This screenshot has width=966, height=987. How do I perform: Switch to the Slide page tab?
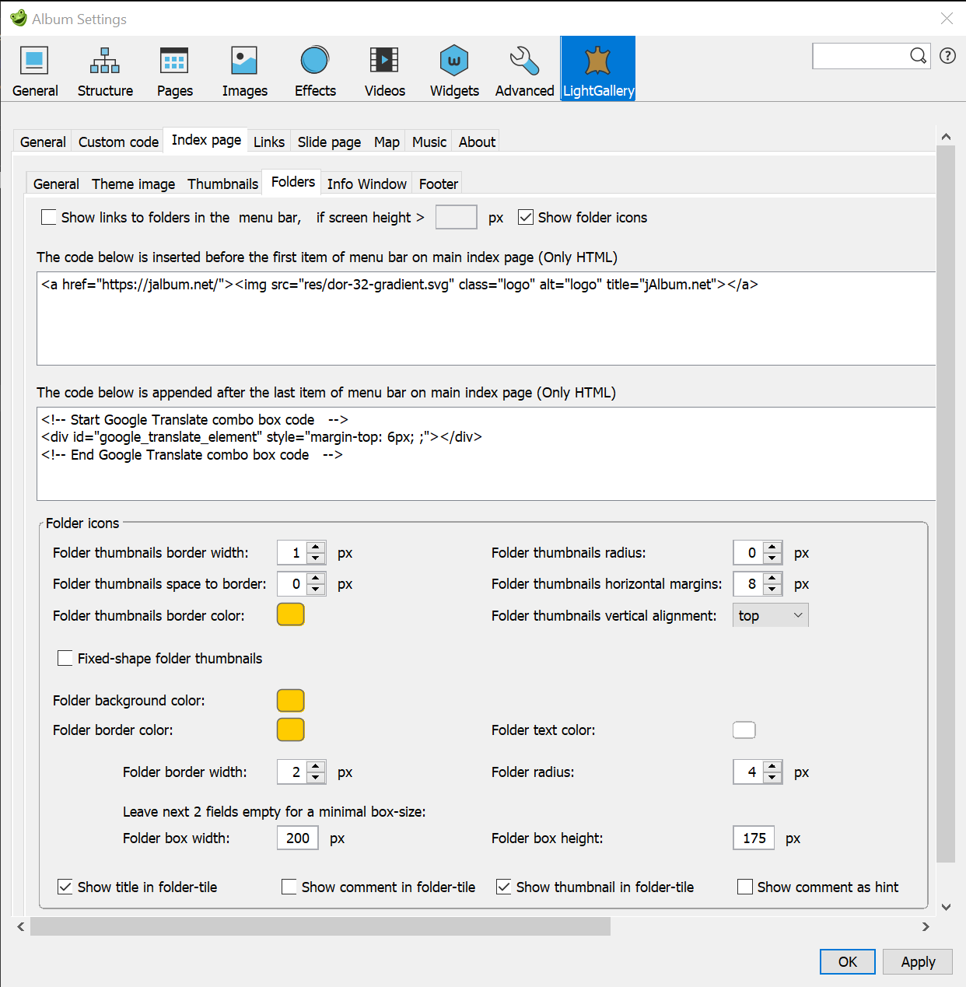tap(328, 142)
